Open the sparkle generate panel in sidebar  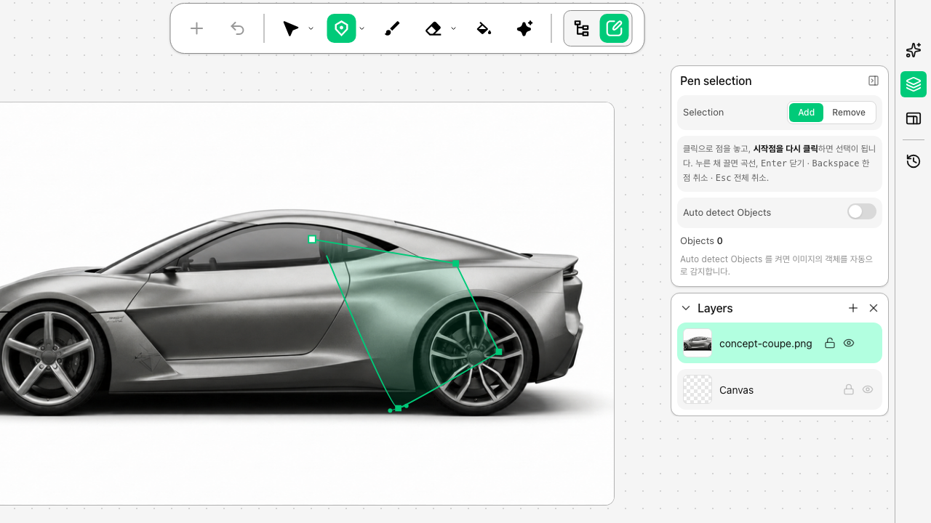(914, 50)
